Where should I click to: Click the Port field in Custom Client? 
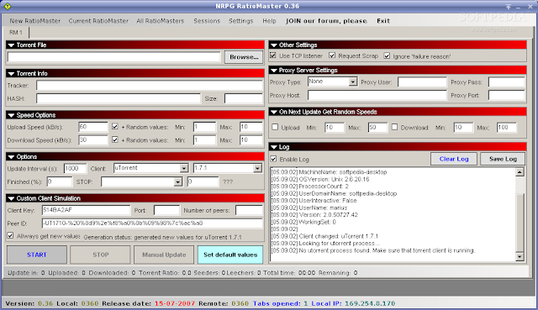pos(166,210)
